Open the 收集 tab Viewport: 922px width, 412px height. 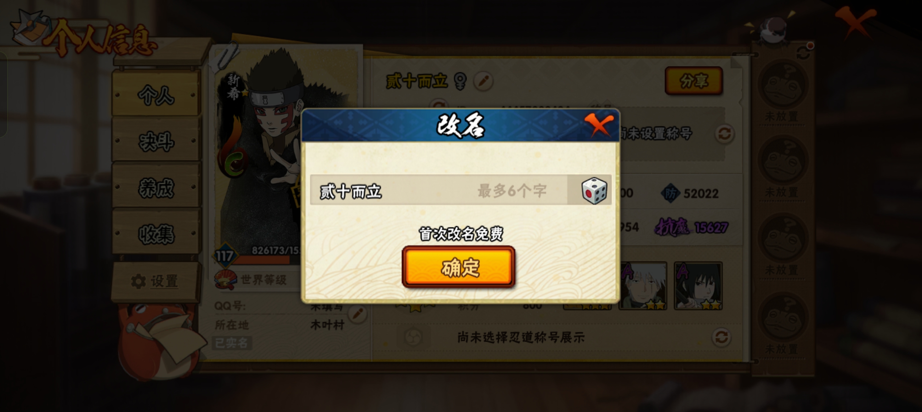tap(155, 234)
